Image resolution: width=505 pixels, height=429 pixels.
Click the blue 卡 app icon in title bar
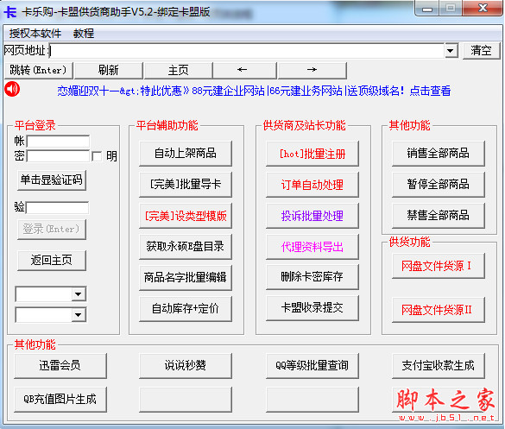[10, 12]
